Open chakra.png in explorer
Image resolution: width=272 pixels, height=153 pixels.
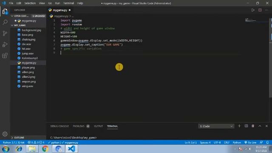click(28, 40)
